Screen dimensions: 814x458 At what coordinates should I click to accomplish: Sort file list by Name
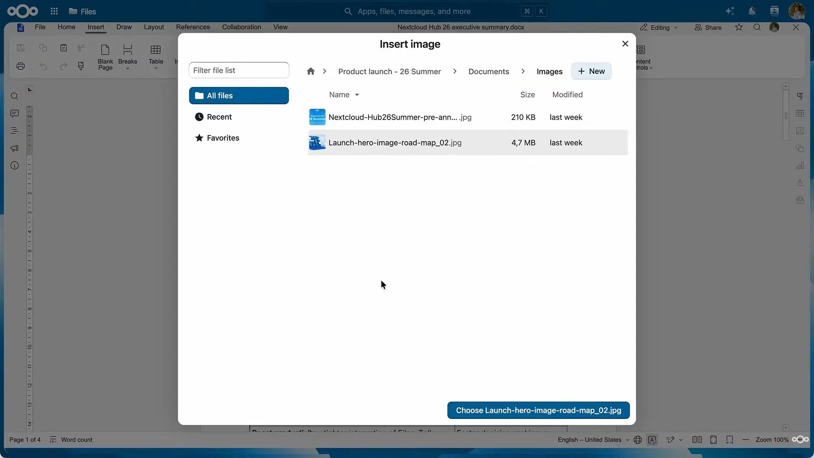pyautogui.click(x=344, y=95)
